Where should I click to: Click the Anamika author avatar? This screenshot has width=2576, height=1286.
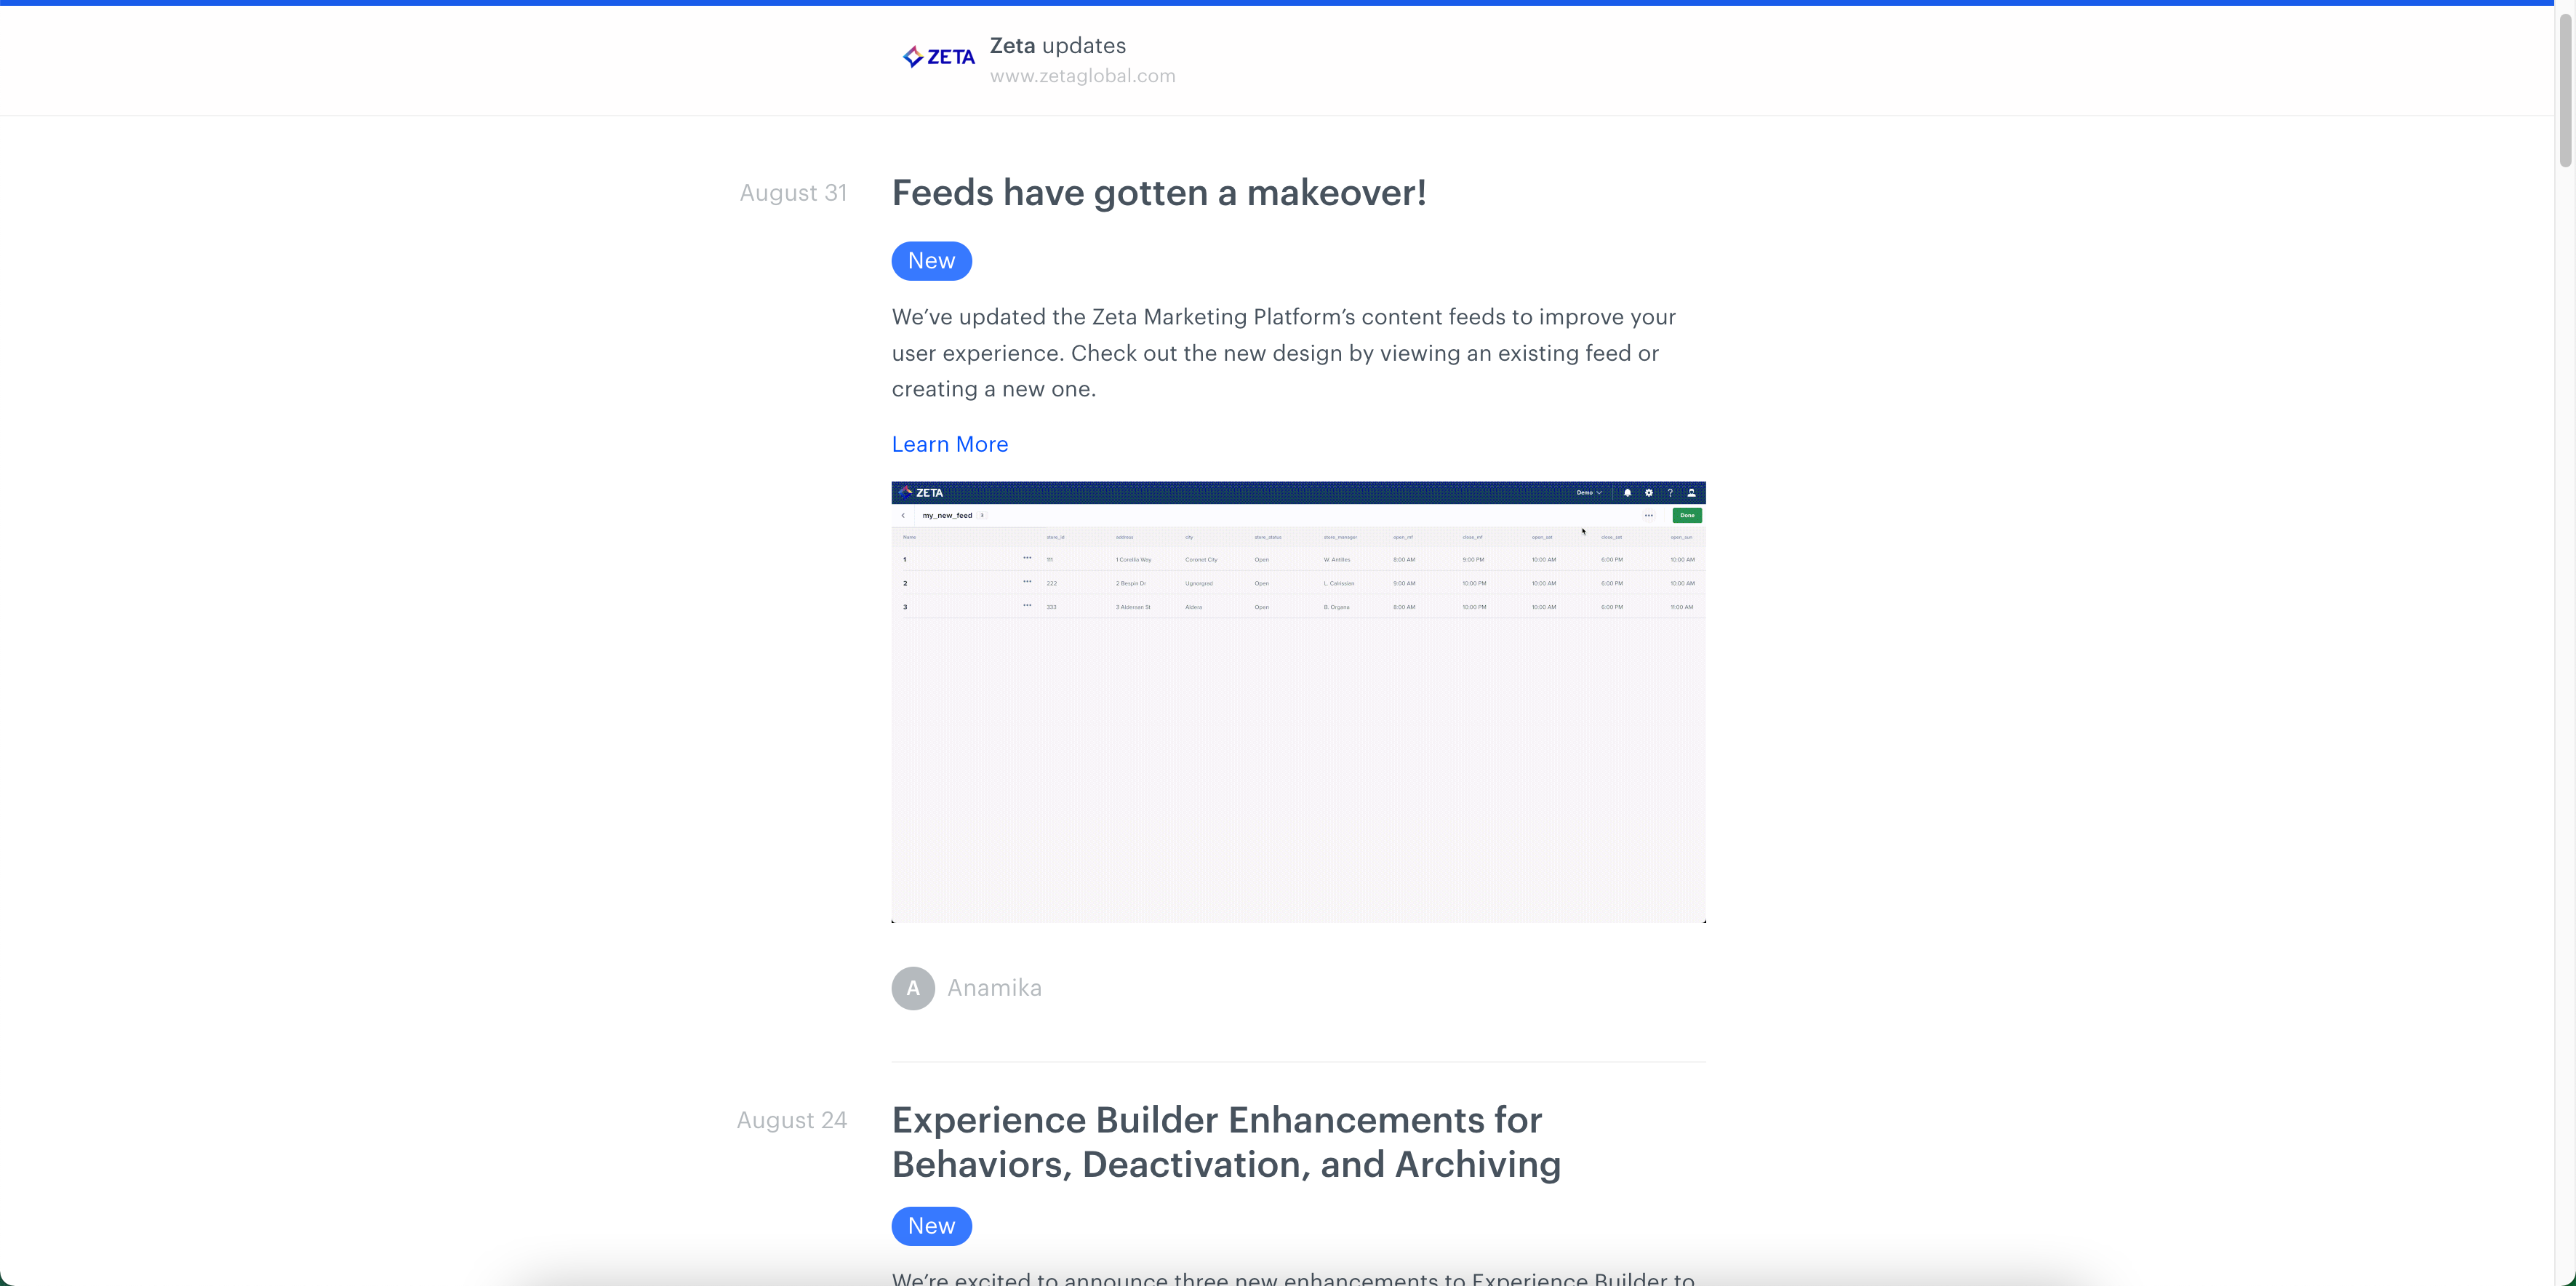(913, 988)
